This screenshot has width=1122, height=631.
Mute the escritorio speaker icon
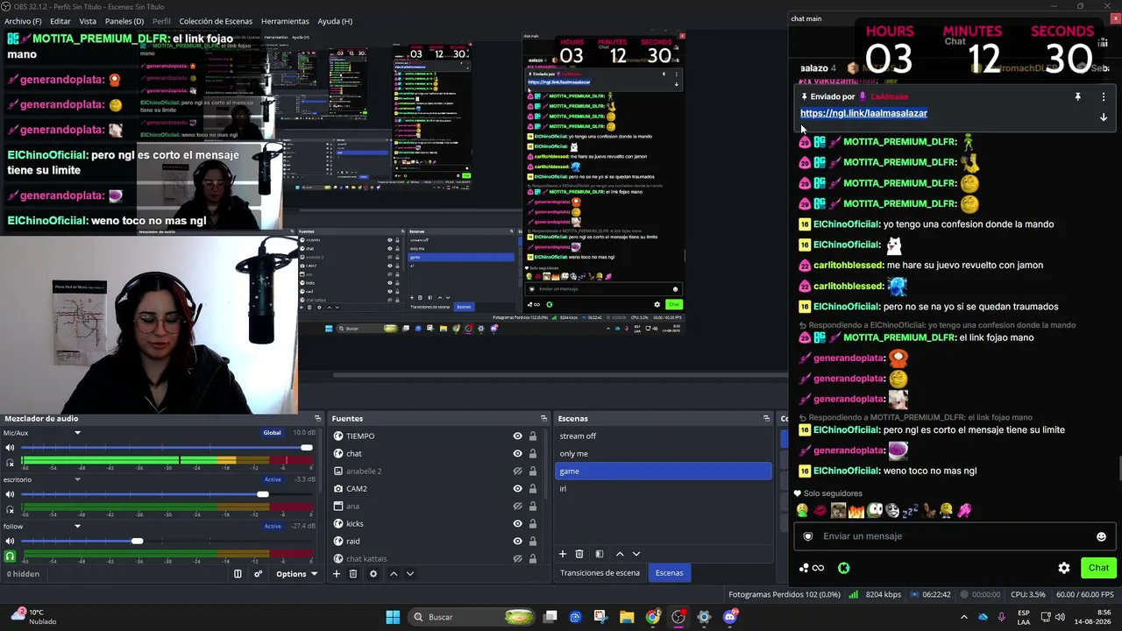[x=11, y=494]
